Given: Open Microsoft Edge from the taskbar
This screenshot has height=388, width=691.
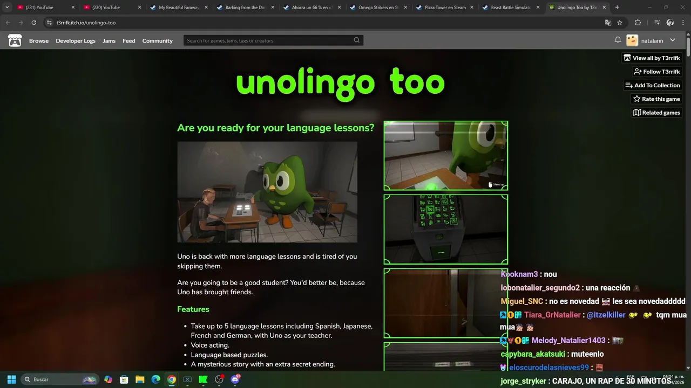Looking at the screenshot, I should click(x=155, y=379).
